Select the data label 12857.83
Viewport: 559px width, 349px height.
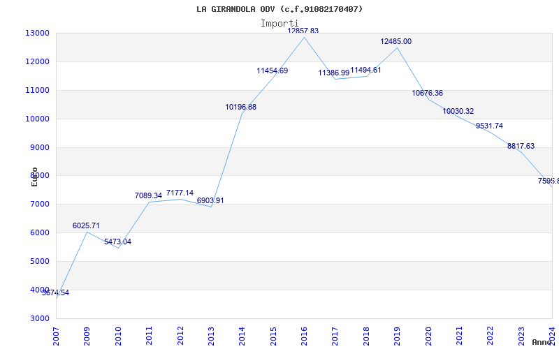pos(303,31)
